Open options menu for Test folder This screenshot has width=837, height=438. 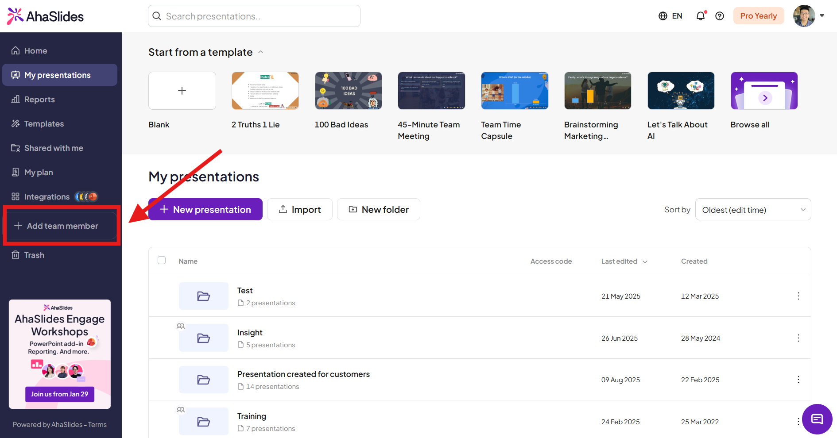[x=798, y=296]
